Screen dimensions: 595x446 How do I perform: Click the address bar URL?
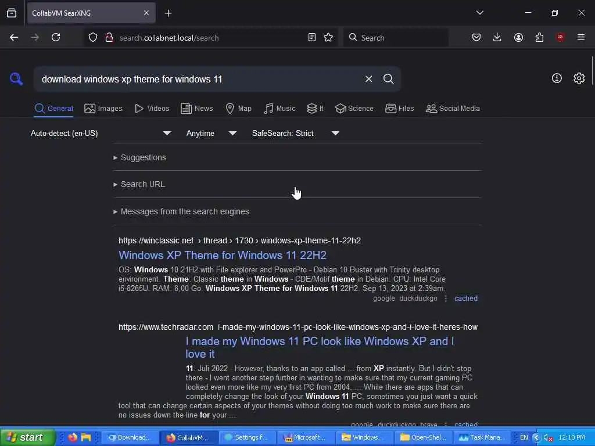169,38
